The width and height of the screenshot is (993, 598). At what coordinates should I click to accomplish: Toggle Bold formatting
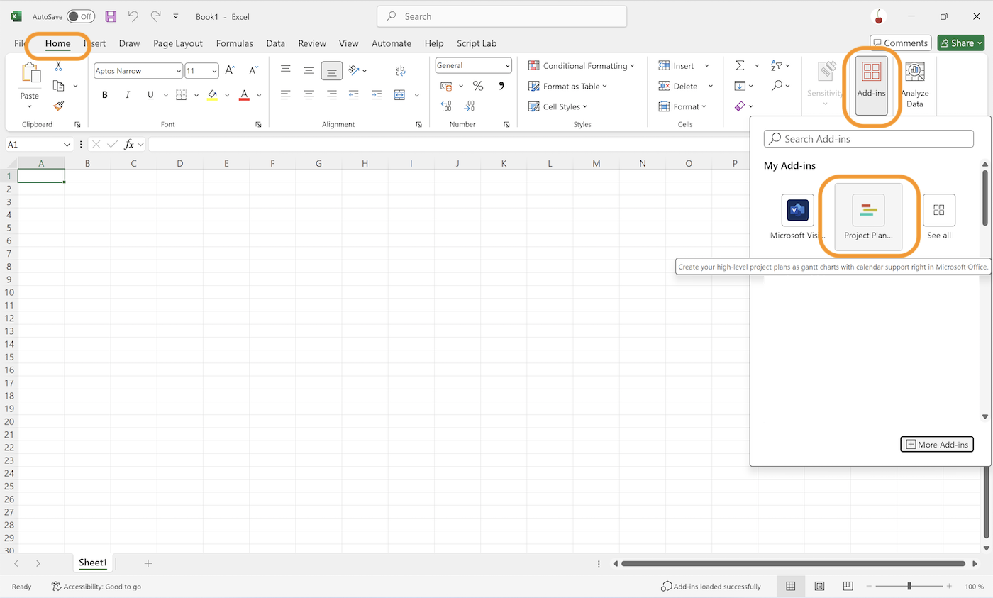[x=105, y=94]
